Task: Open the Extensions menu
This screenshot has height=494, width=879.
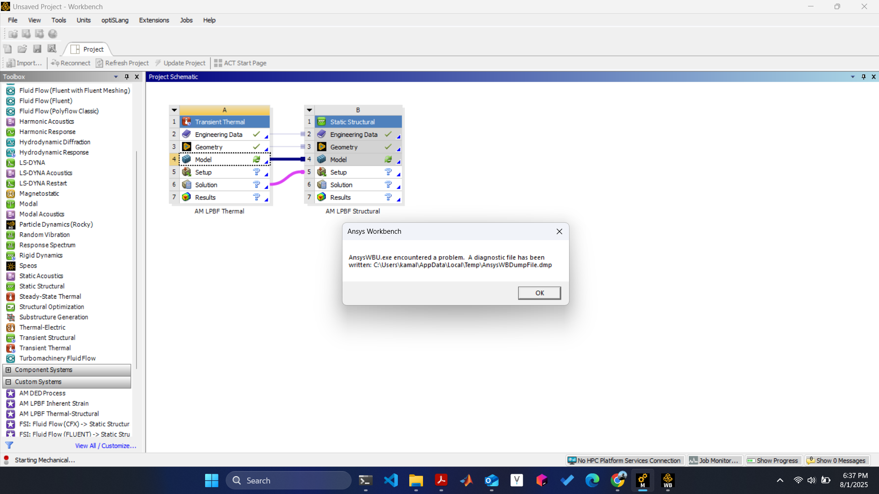Action: tap(154, 20)
